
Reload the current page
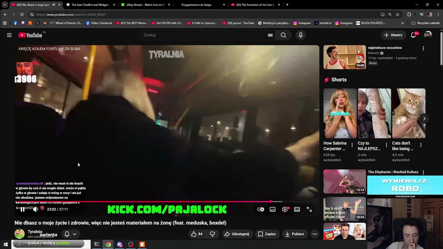(x=22, y=15)
